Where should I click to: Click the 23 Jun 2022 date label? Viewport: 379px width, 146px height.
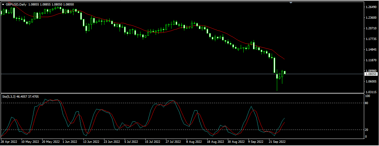click(x=112, y=142)
